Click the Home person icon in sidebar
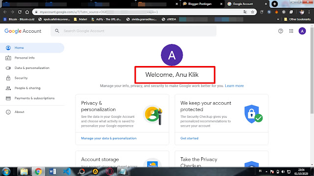Viewport: 314px width, 176px height. [x=8, y=48]
